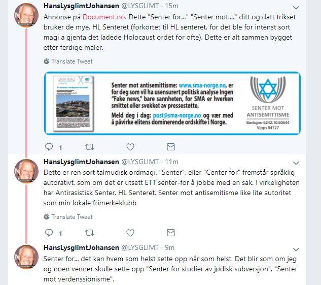The height and width of the screenshot is (285, 321).
Task: Like the tweet posted 15m ago
Action: (130, 147)
